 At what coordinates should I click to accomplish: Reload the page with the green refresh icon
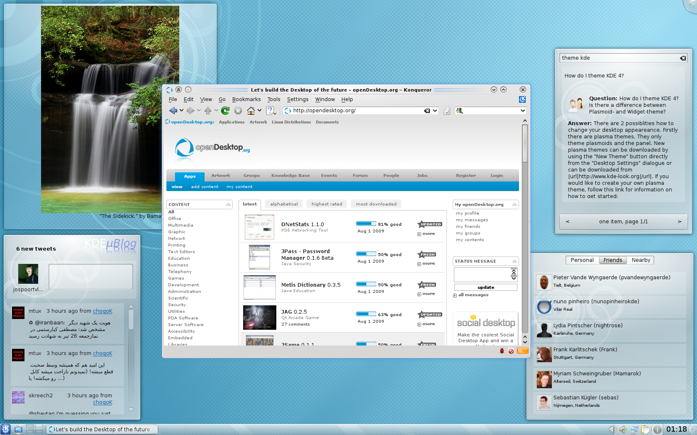[x=225, y=111]
